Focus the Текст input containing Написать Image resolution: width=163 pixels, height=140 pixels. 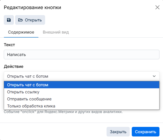82,54
